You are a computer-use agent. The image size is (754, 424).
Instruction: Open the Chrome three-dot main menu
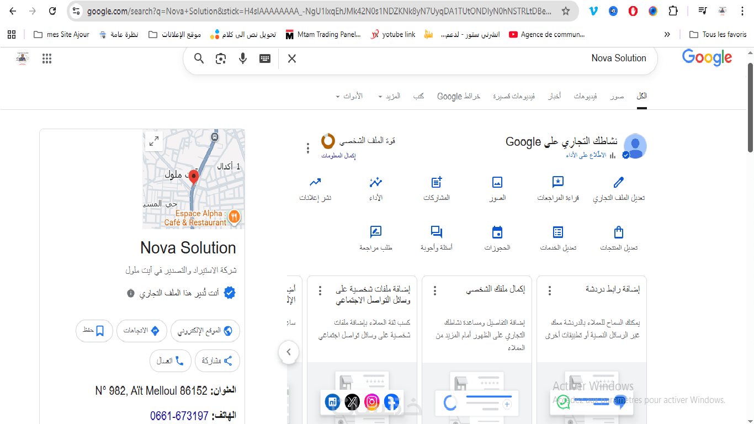(x=743, y=11)
